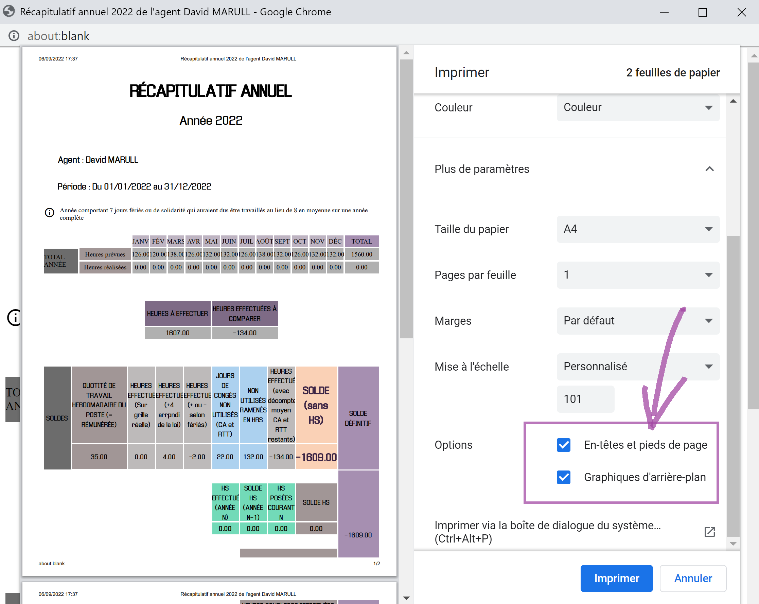Click the scale value field showing 101
The image size is (759, 604).
tap(585, 399)
